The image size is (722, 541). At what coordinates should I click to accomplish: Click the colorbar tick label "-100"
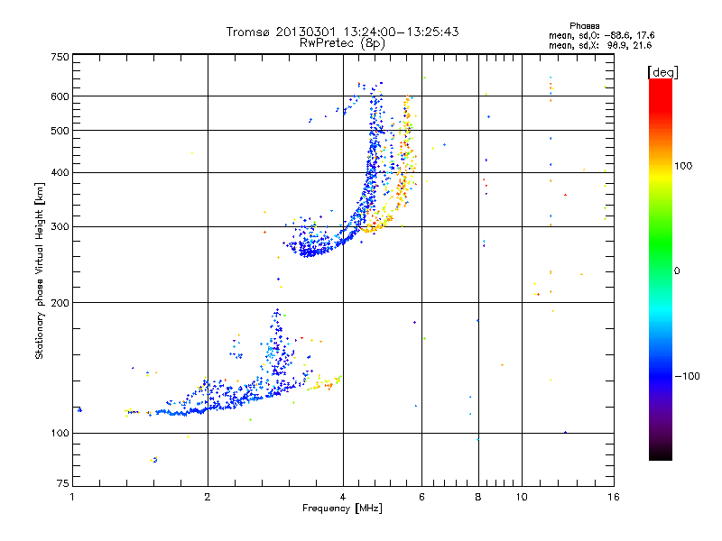point(687,376)
